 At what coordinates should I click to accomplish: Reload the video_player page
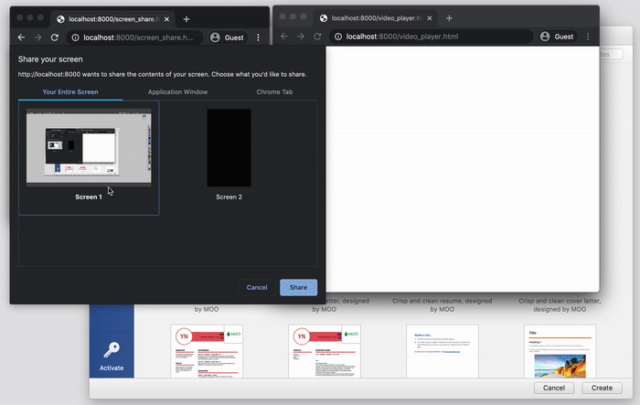point(317,37)
